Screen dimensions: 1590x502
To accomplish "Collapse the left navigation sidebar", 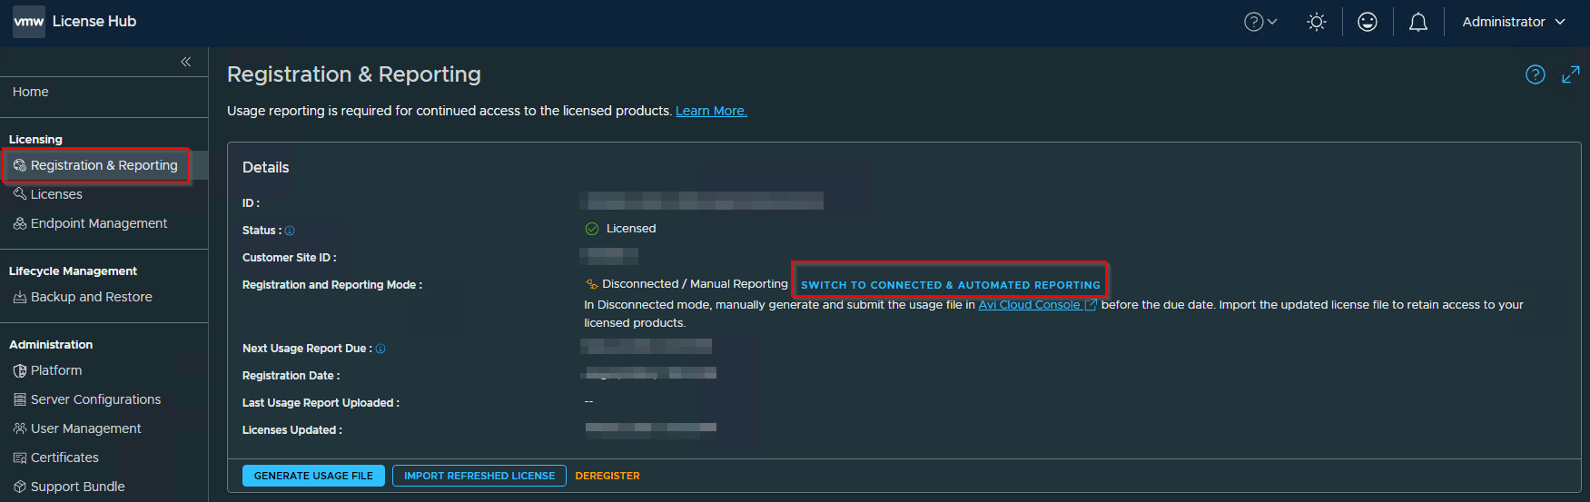I will [186, 62].
